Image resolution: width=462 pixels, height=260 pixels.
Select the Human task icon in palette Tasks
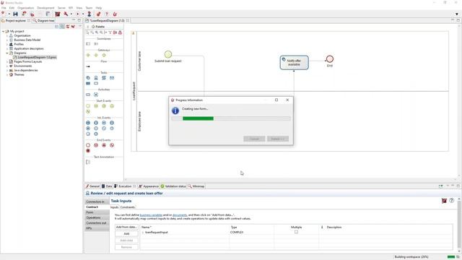coord(96,78)
